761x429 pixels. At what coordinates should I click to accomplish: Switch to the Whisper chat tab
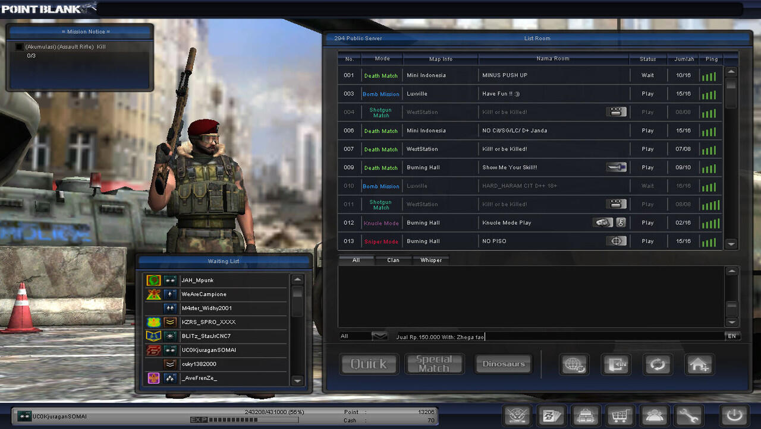tap(431, 260)
